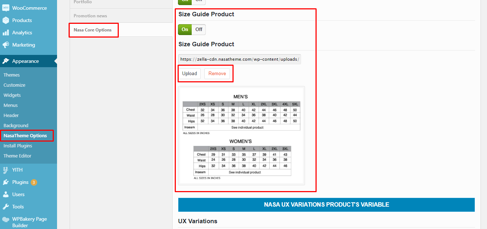
Task: Click the NASA UX Variations Product's Variable banner
Action: pos(326,204)
